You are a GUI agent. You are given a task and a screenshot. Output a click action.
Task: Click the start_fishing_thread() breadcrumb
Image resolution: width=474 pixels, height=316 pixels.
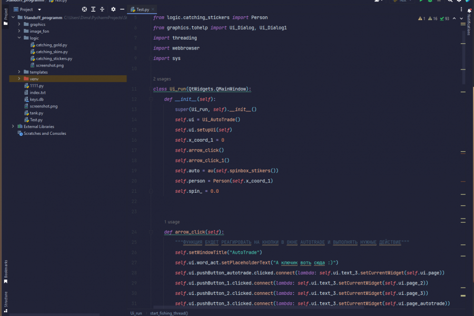169,313
